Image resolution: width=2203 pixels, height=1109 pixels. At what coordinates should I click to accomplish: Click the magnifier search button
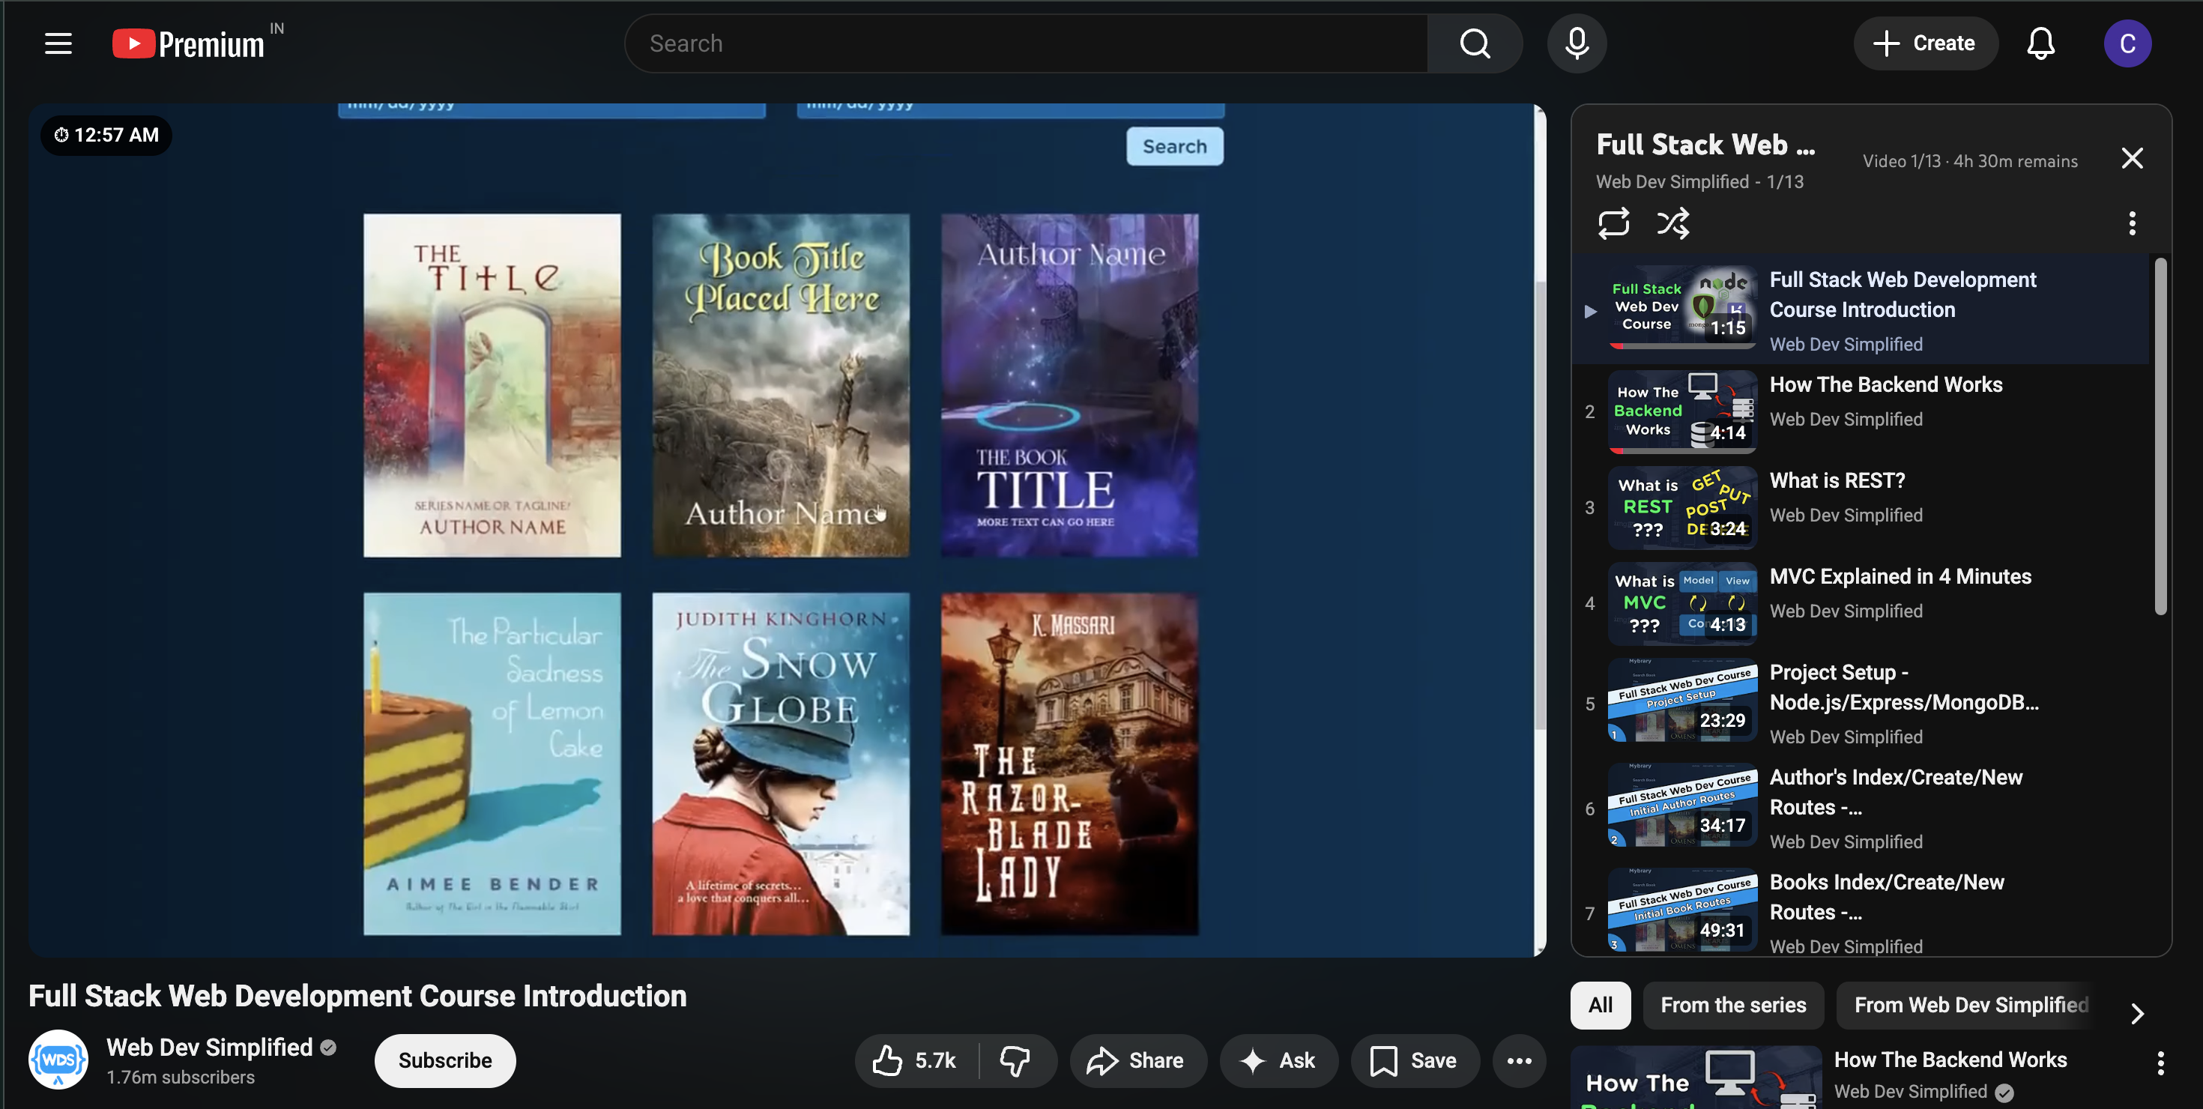[x=1475, y=43]
